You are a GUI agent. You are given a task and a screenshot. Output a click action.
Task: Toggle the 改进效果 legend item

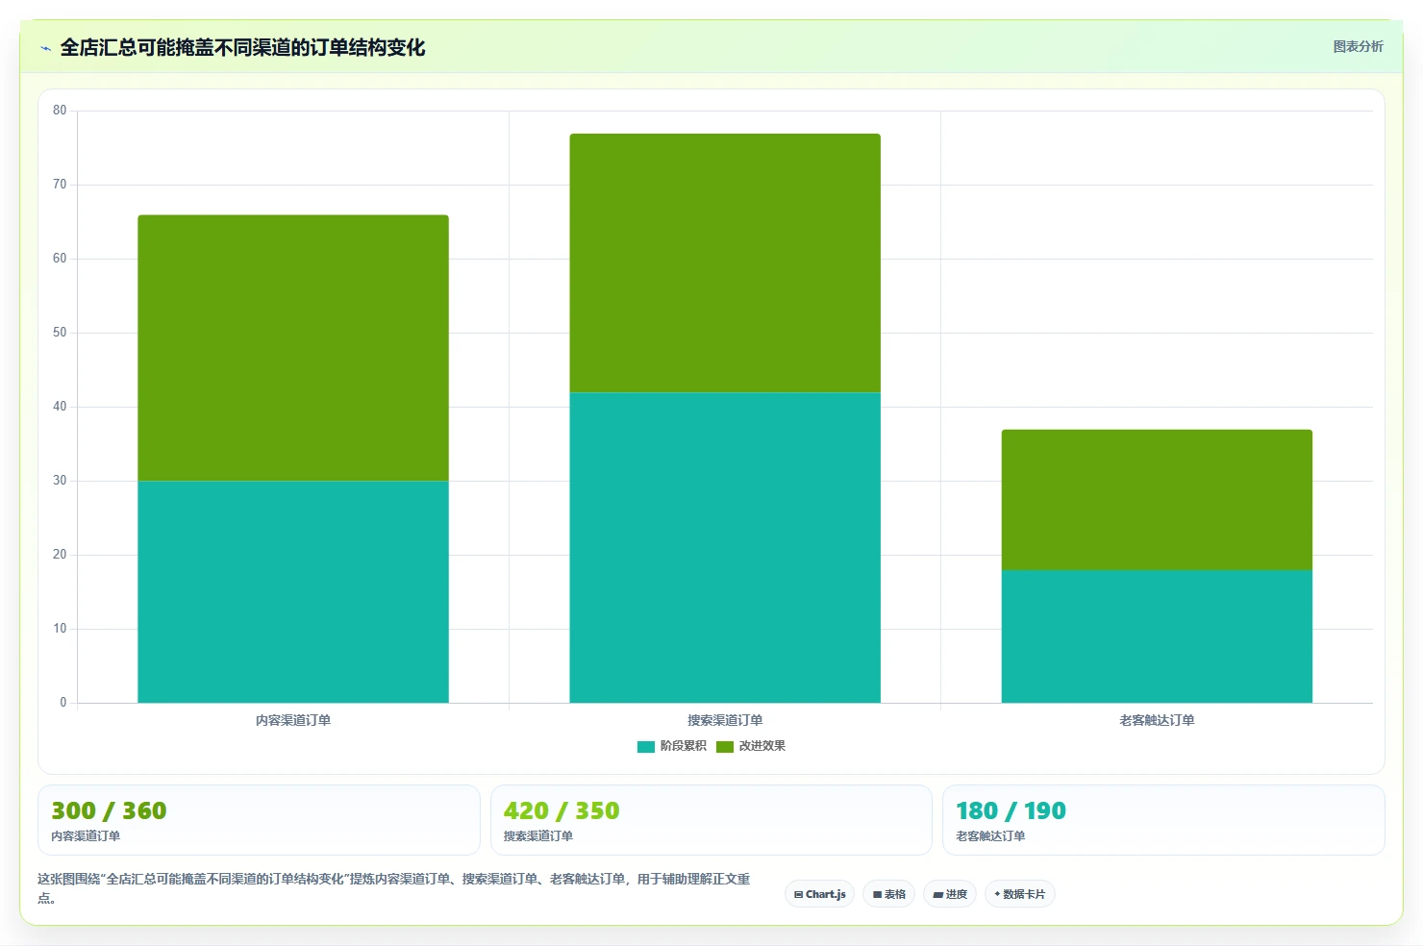(751, 746)
